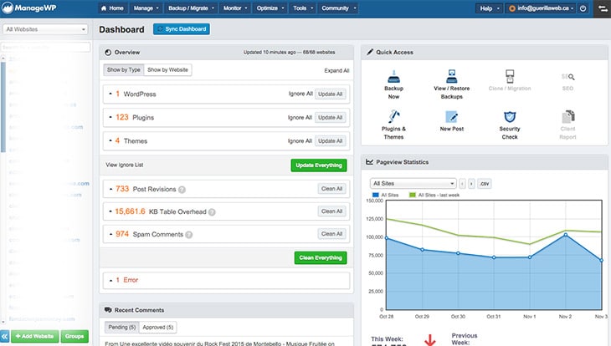Switch to Approved (5) comments tab

pos(158,328)
